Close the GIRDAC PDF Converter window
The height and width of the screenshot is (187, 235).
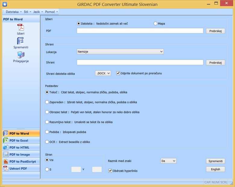point(227,3)
